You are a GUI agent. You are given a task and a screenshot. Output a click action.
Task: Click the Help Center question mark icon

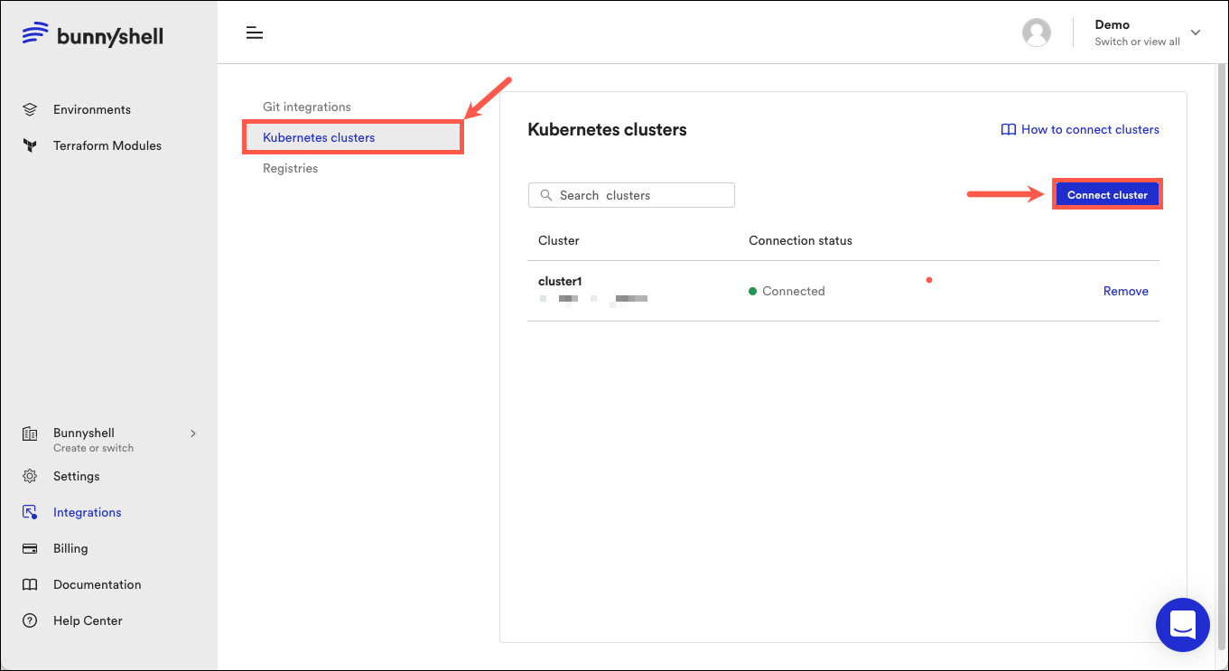pyautogui.click(x=30, y=620)
